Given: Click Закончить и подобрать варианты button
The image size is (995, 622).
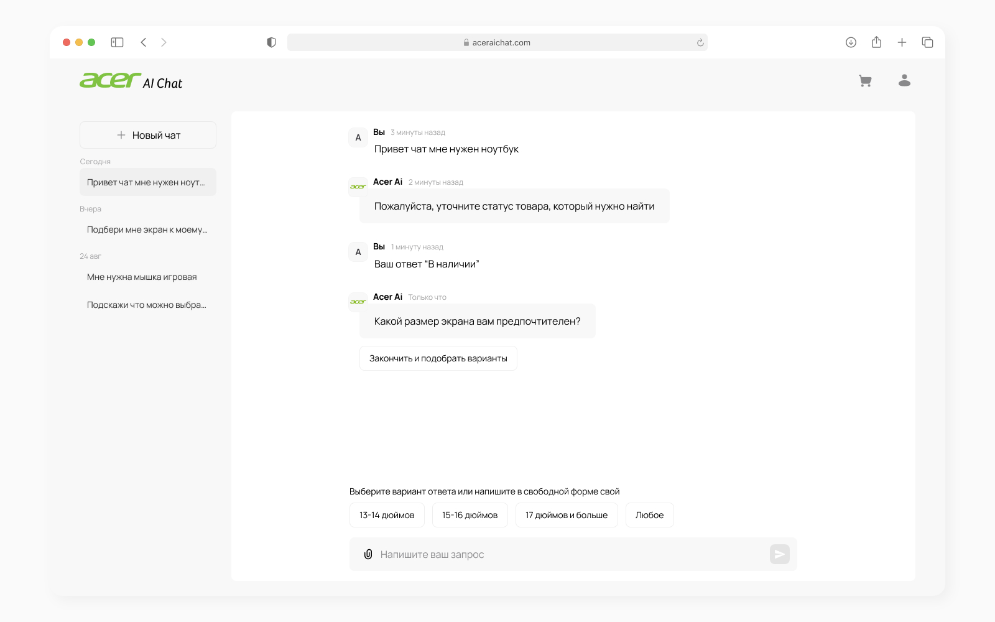Looking at the screenshot, I should point(438,358).
